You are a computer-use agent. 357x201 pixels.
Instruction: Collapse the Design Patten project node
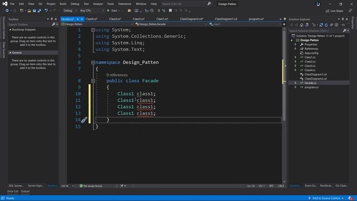291,40
